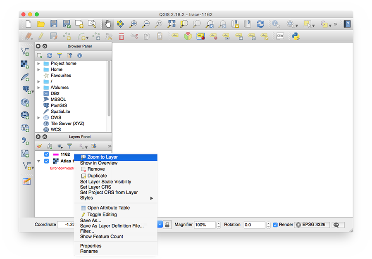This screenshot has width=372, height=259.
Task: Collapse the Atlas layer in Layers Panel
Action: point(39,161)
